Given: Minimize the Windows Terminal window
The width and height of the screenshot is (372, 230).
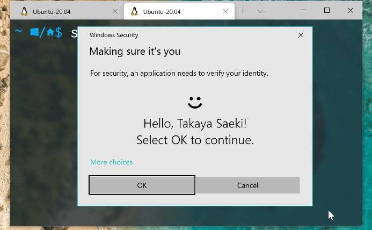Looking at the screenshot, I should [x=303, y=10].
